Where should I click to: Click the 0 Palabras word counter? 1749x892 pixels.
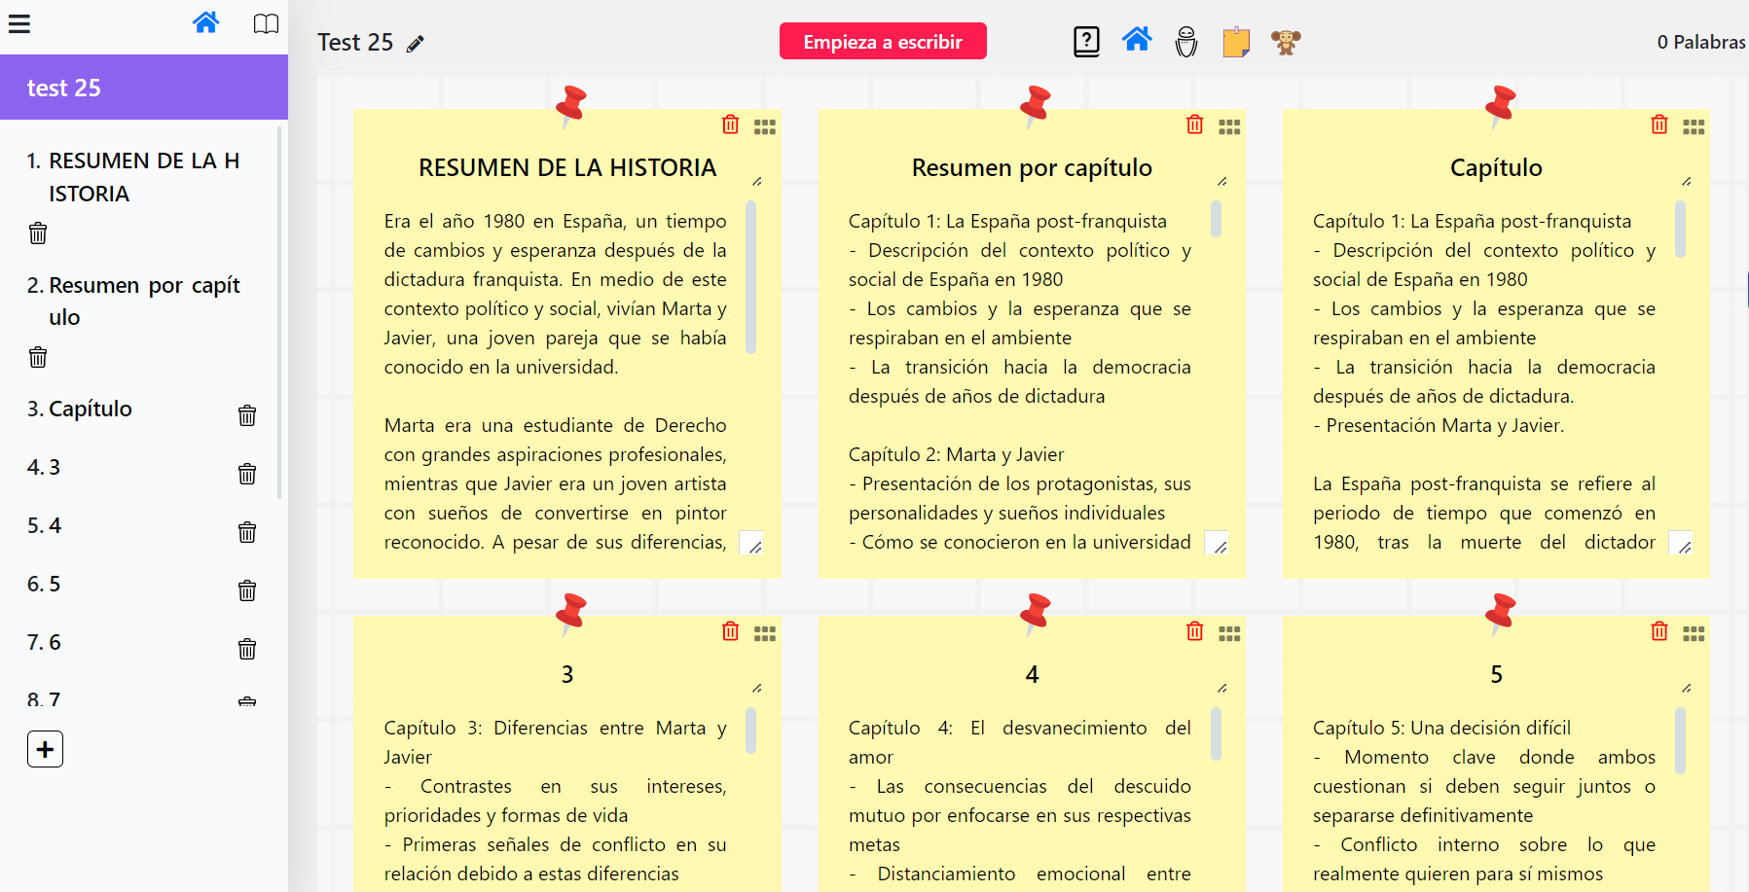pos(1700,42)
